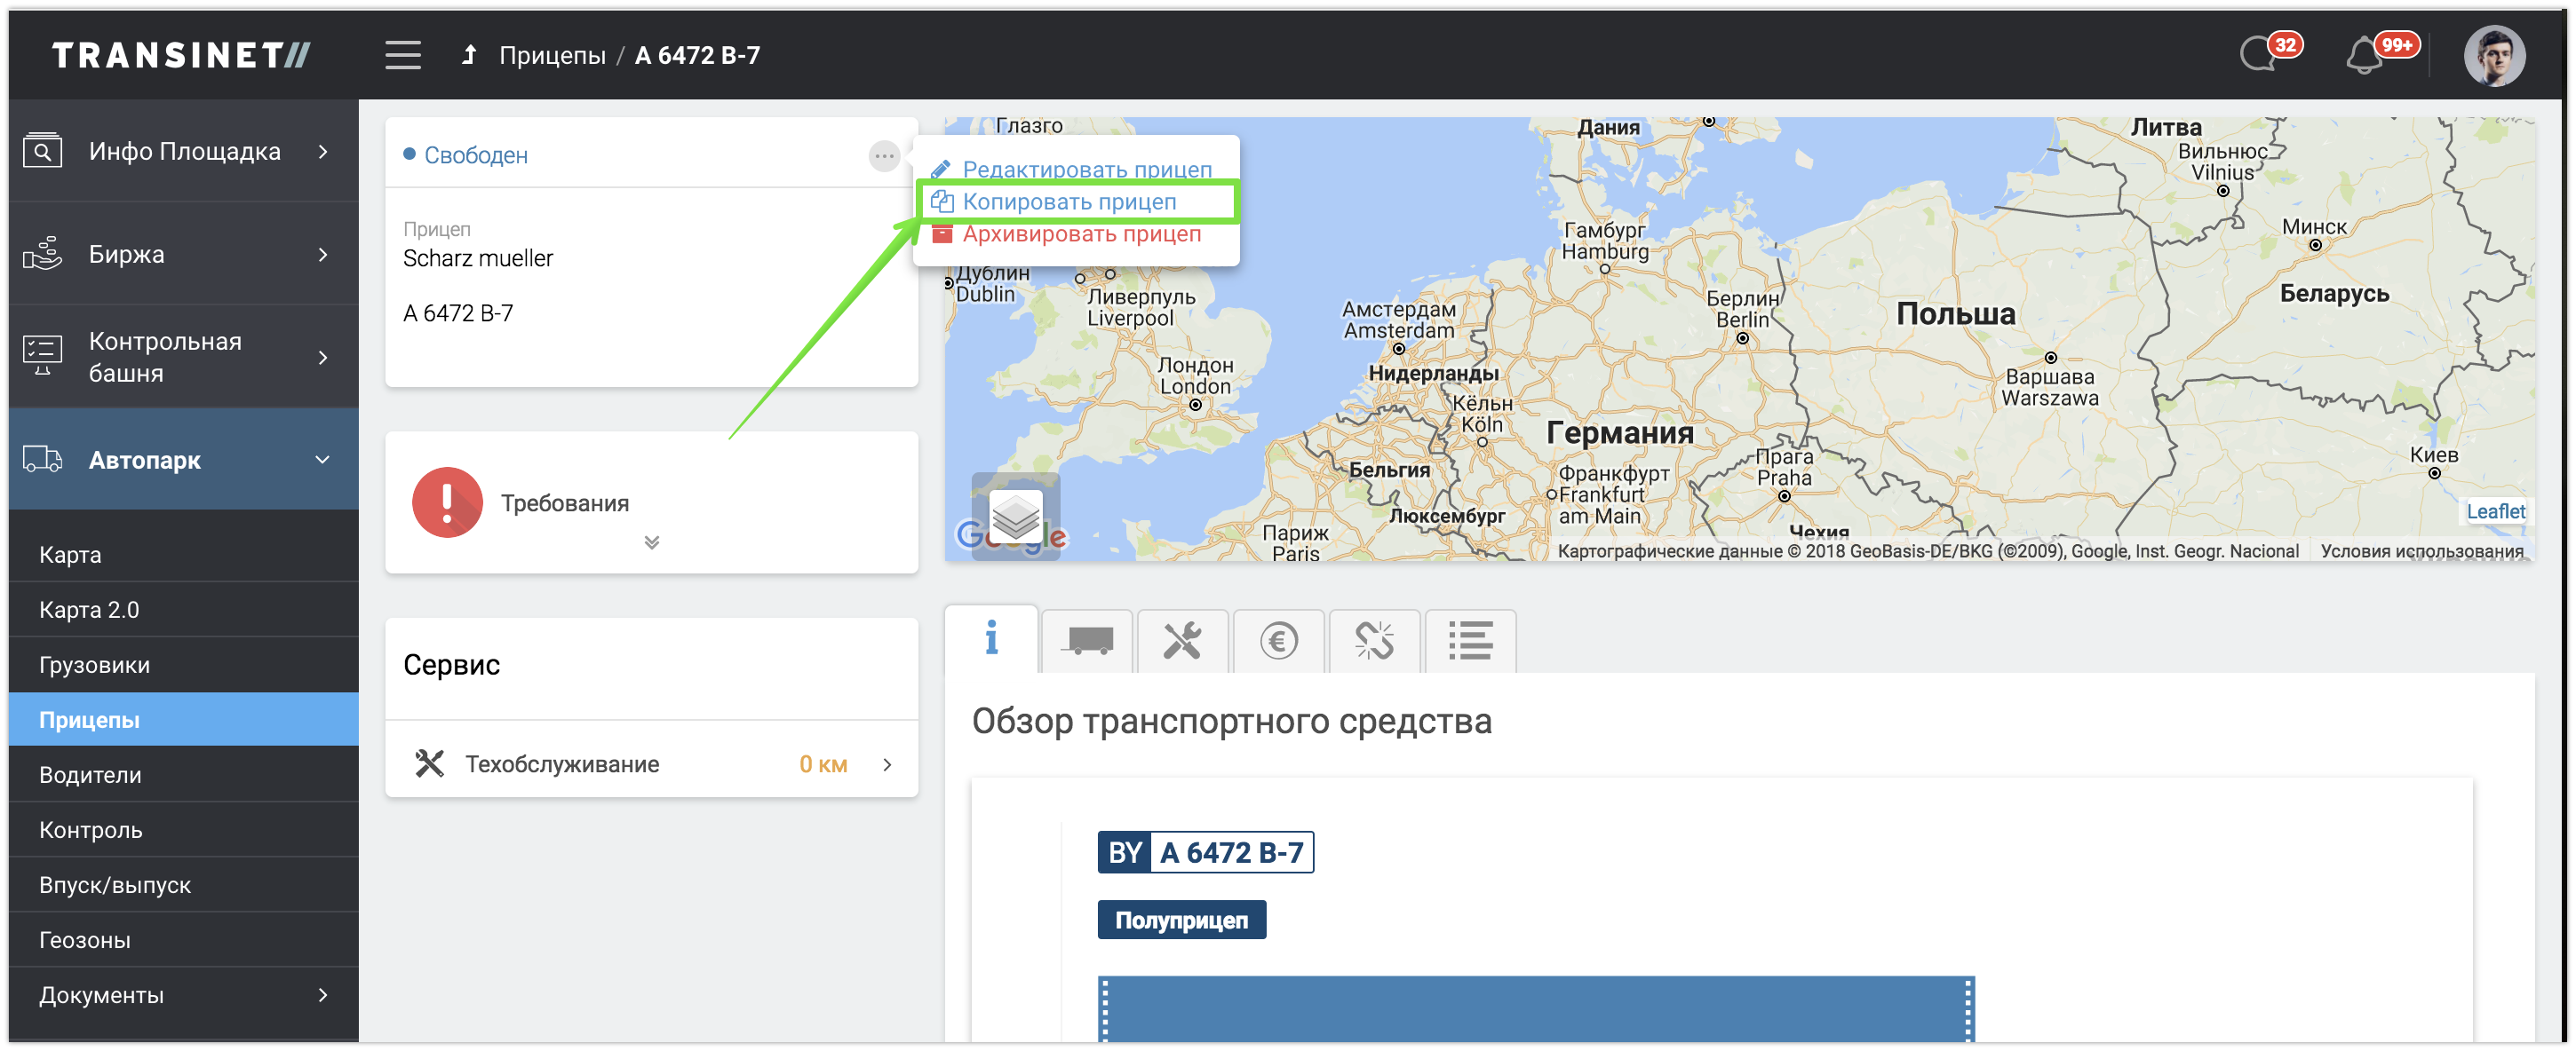Open the notifications bell icon

[2364, 56]
